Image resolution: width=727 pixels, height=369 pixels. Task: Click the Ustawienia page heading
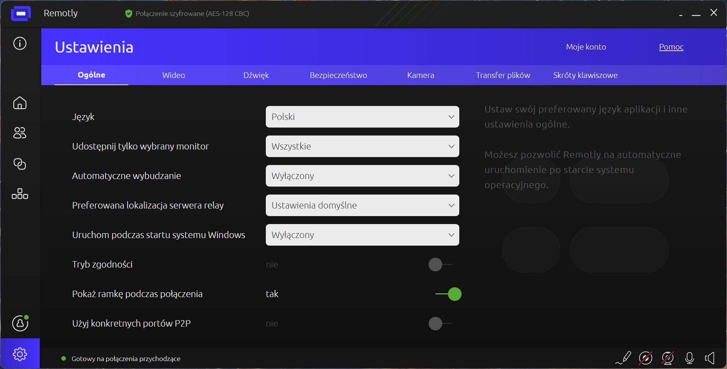click(94, 47)
